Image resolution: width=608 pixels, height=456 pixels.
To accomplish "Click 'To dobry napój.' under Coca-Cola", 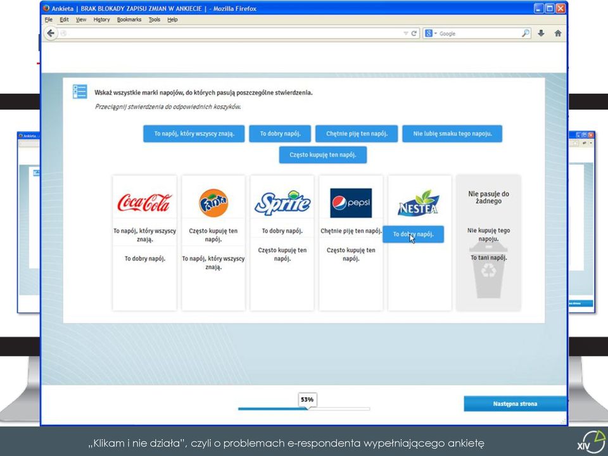I will click(144, 258).
